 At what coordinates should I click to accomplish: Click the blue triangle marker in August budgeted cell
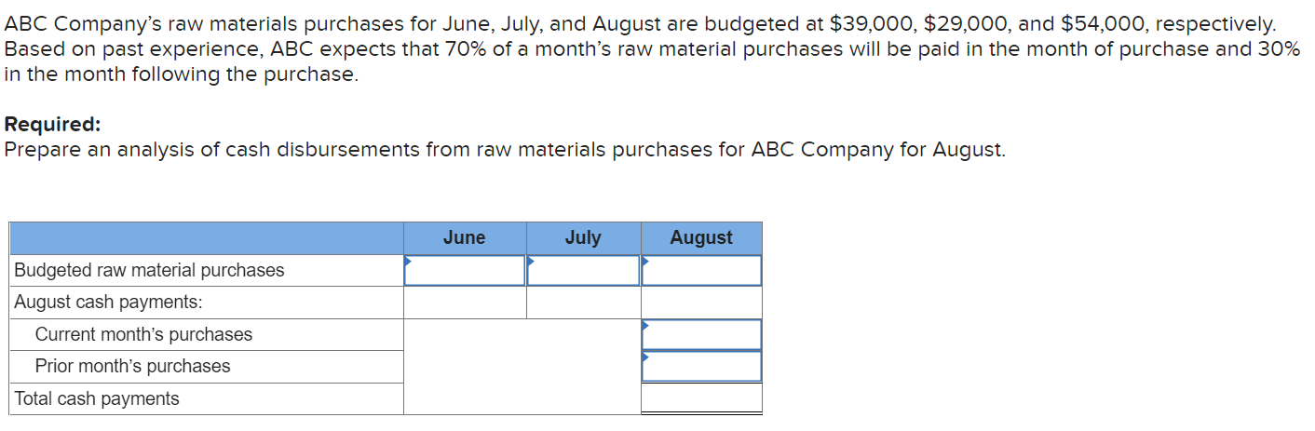click(645, 260)
